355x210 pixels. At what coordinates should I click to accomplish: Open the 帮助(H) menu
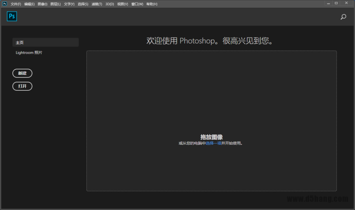point(152,4)
